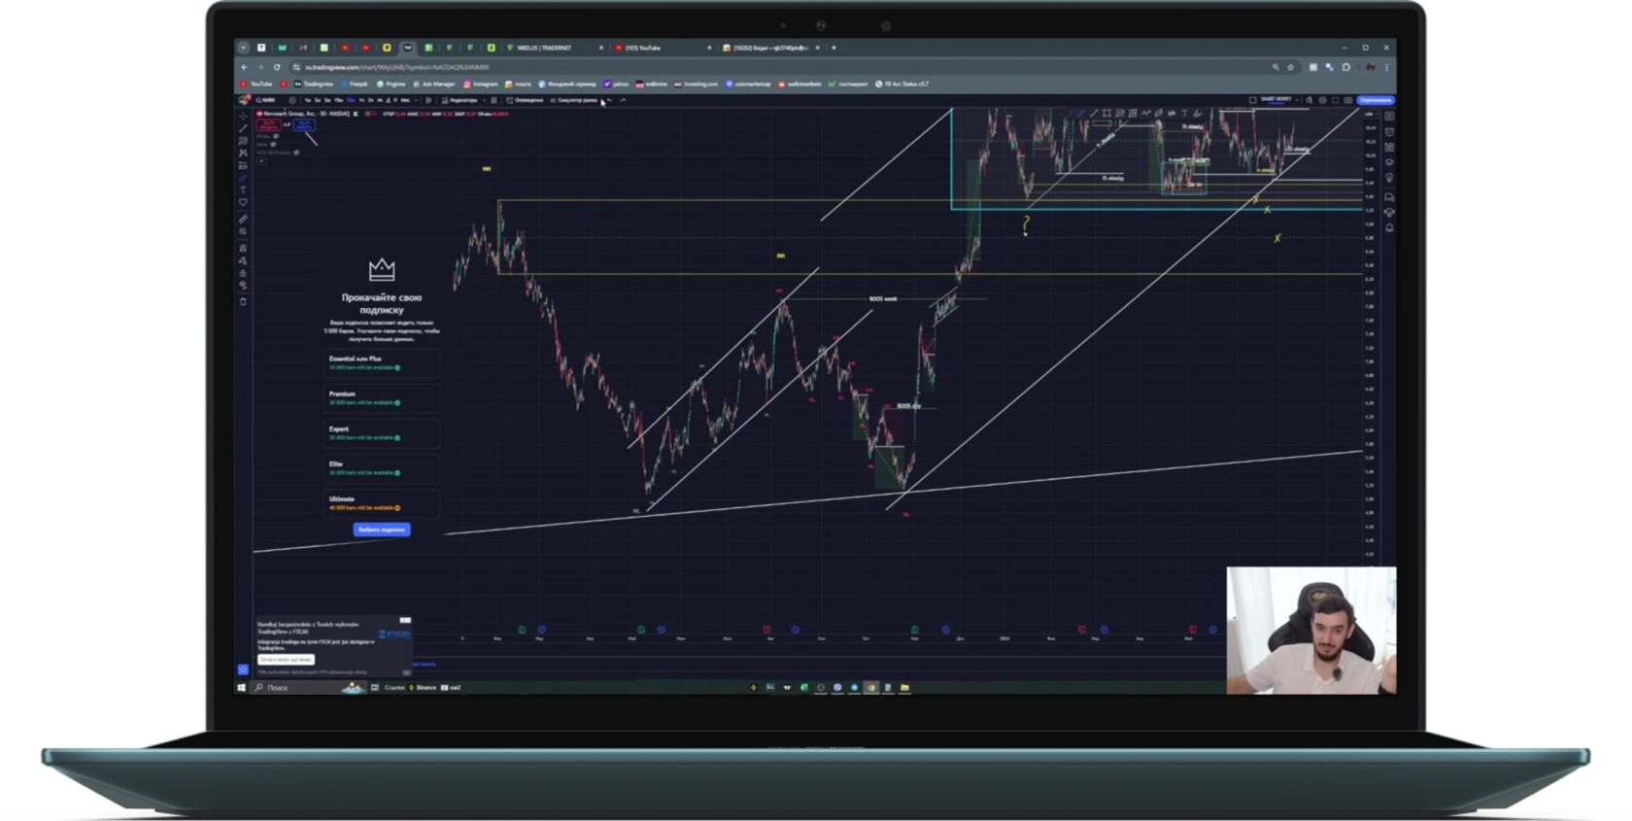Switch to the WBD.US TRADERNET tab
This screenshot has height=821, width=1632.
544,48
